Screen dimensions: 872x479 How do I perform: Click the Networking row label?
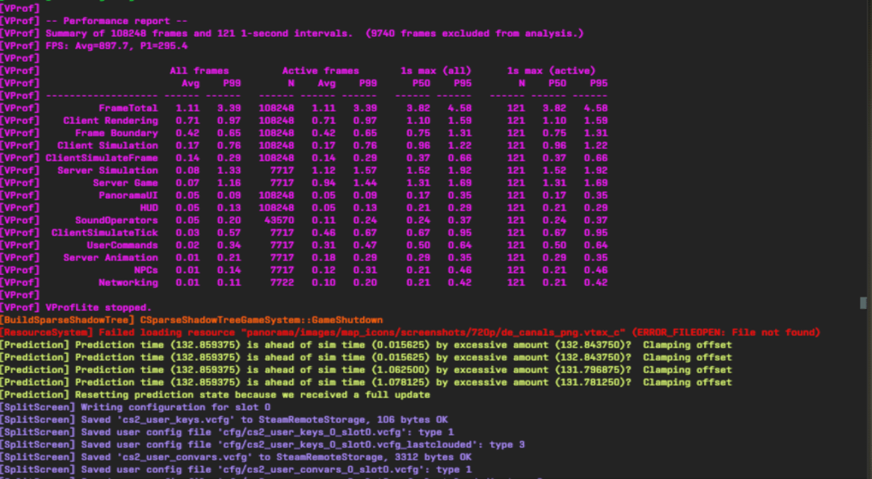click(128, 283)
